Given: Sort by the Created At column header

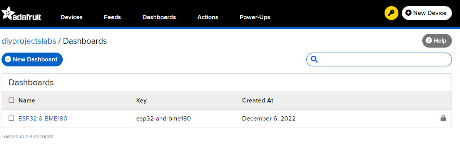Looking at the screenshot, I should pos(258,100).
